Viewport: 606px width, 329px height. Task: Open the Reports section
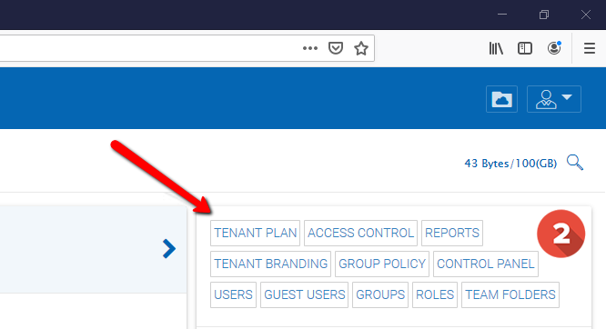tap(452, 233)
